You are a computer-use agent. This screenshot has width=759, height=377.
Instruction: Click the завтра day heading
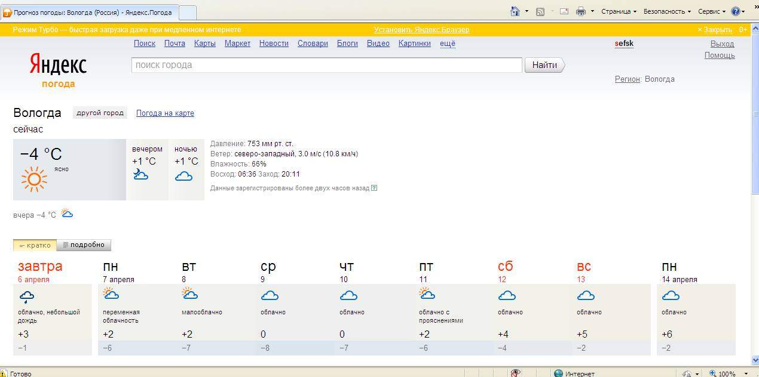point(40,266)
